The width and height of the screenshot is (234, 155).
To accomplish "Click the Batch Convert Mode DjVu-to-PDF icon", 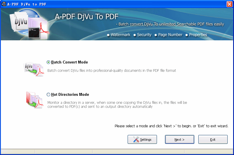I will [34, 69].
